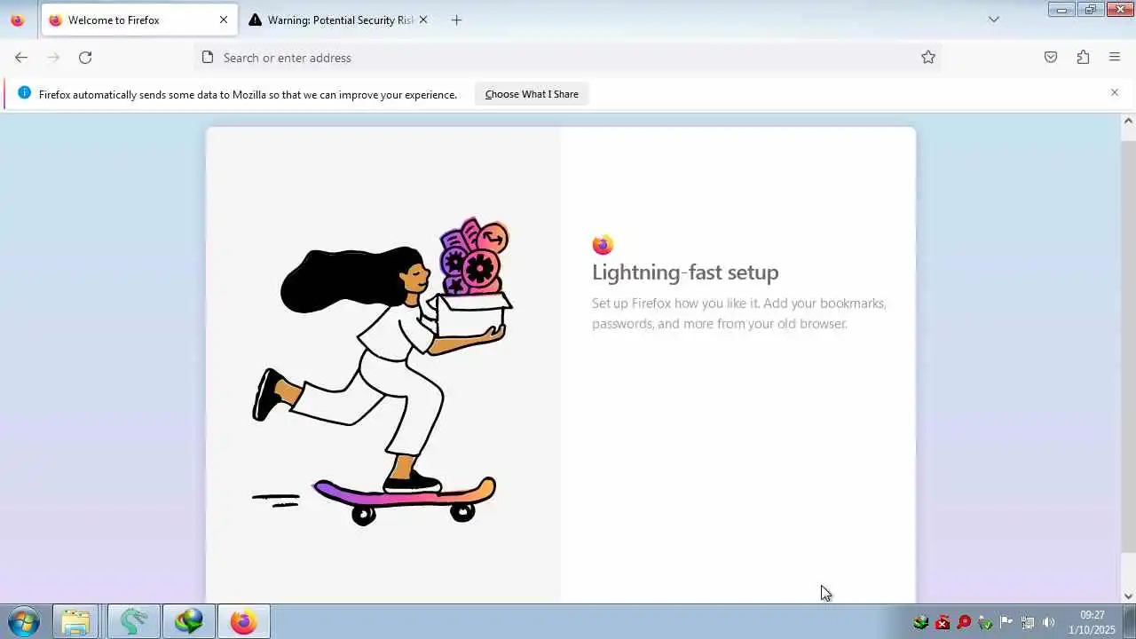Click the Firefox logo above Lightning-fast setup
The image size is (1136, 639).
(603, 245)
